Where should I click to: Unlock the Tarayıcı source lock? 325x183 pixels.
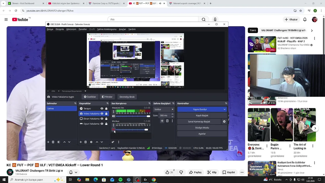tap(106, 109)
